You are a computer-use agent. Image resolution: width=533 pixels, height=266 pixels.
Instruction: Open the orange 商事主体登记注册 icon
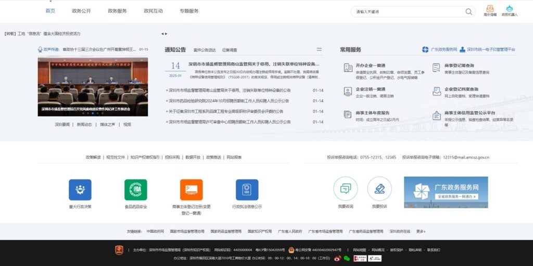coord(191,190)
